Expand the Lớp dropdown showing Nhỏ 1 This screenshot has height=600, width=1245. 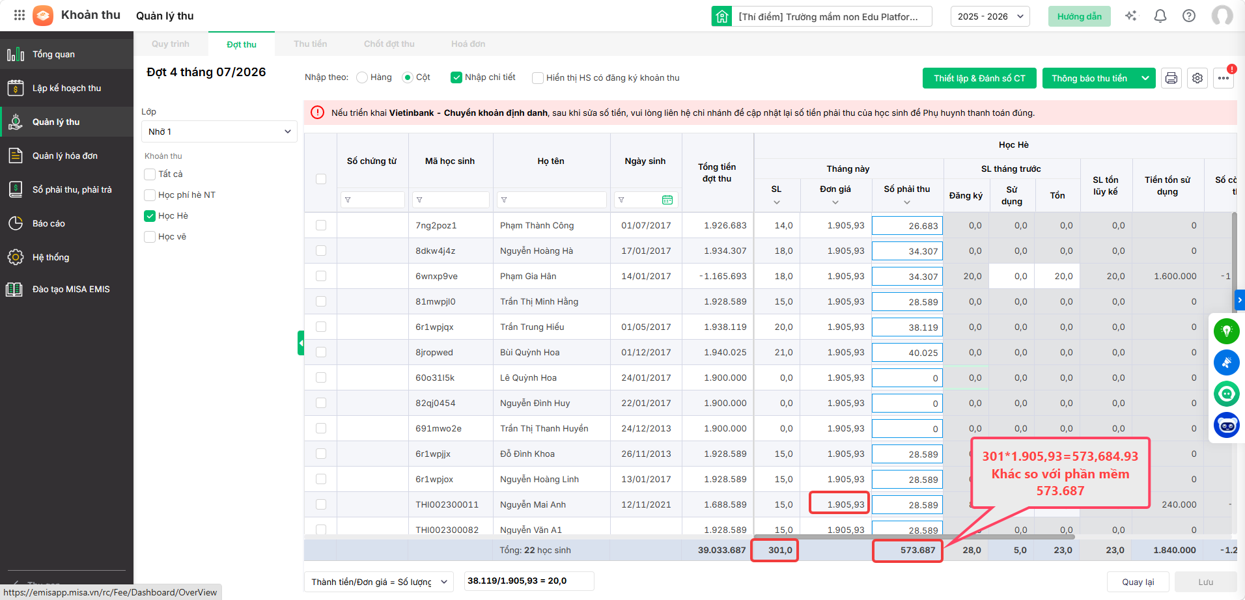[219, 131]
